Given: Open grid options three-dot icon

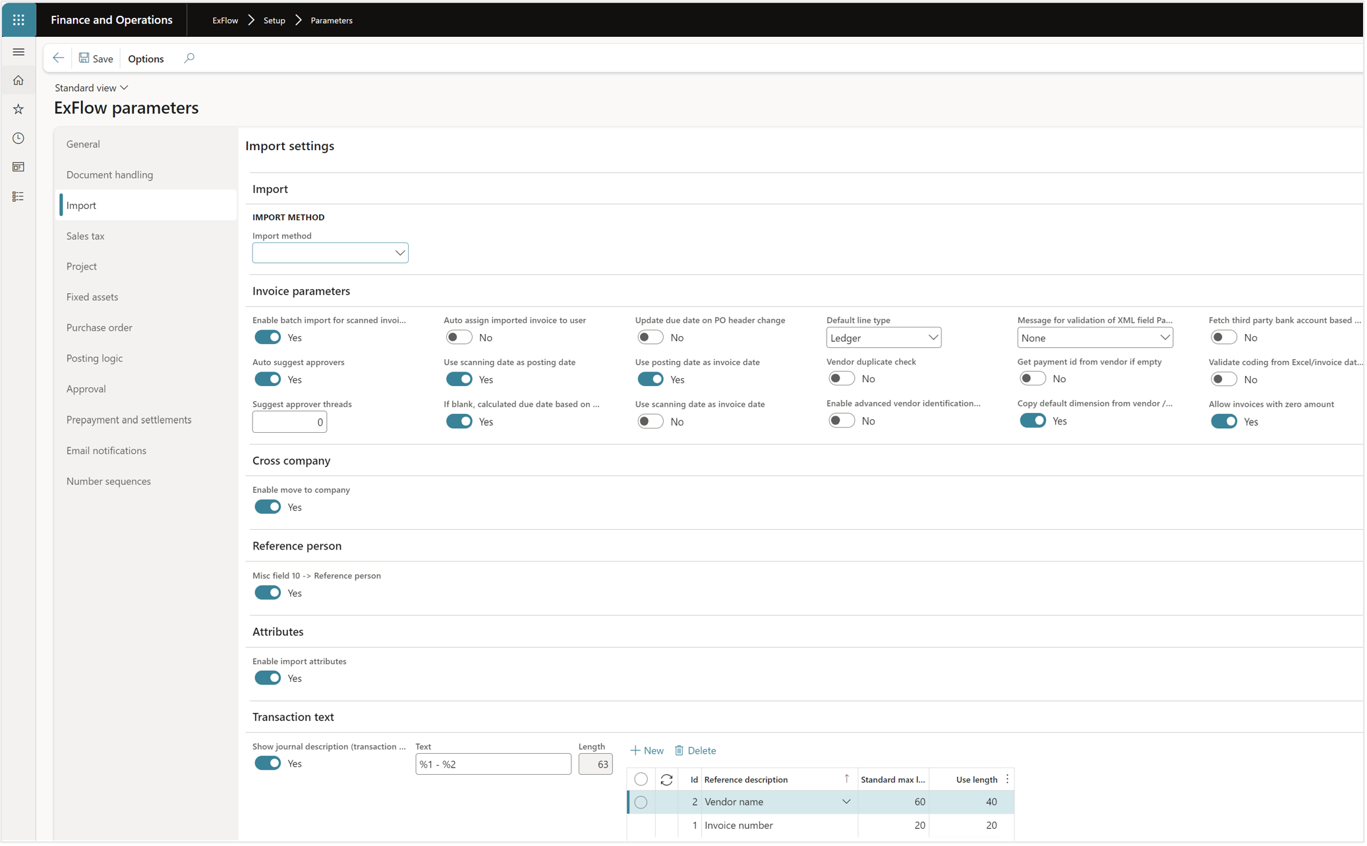Looking at the screenshot, I should [1007, 779].
